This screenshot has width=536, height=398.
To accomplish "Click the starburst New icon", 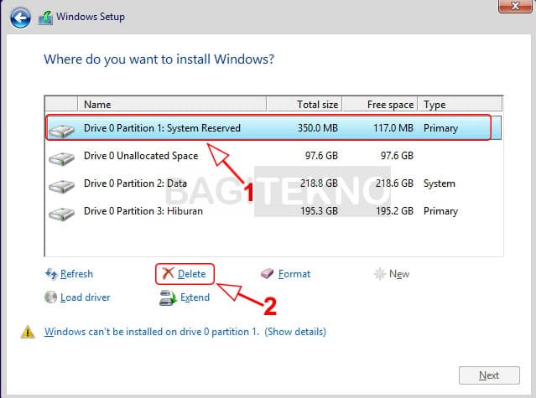I will (380, 274).
